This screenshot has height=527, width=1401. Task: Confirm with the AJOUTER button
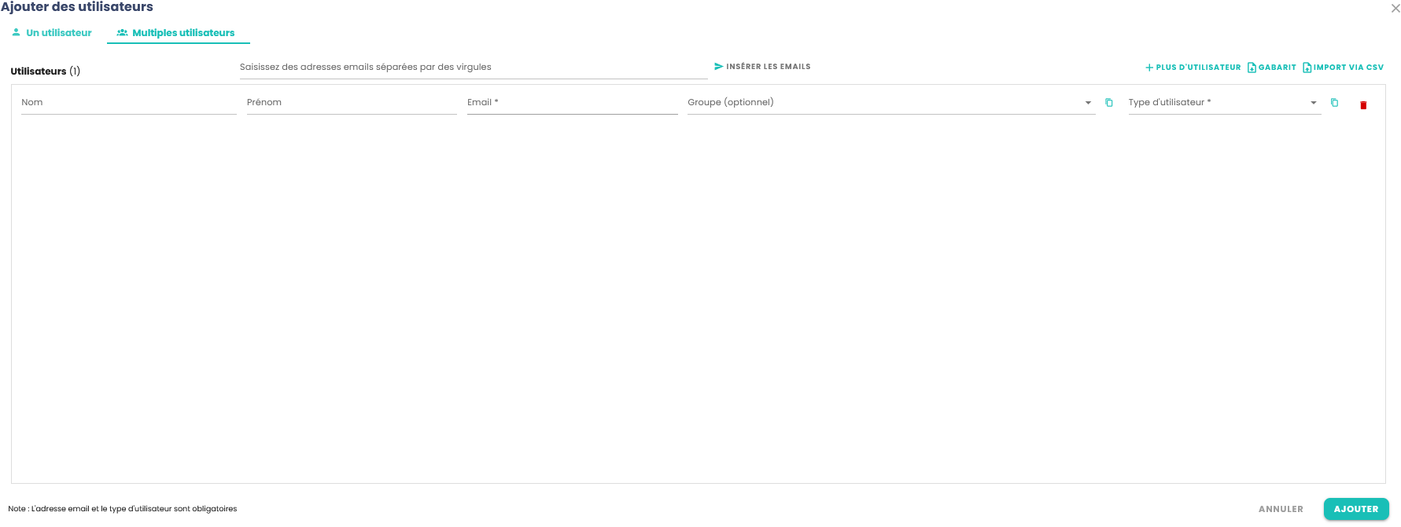pos(1356,509)
